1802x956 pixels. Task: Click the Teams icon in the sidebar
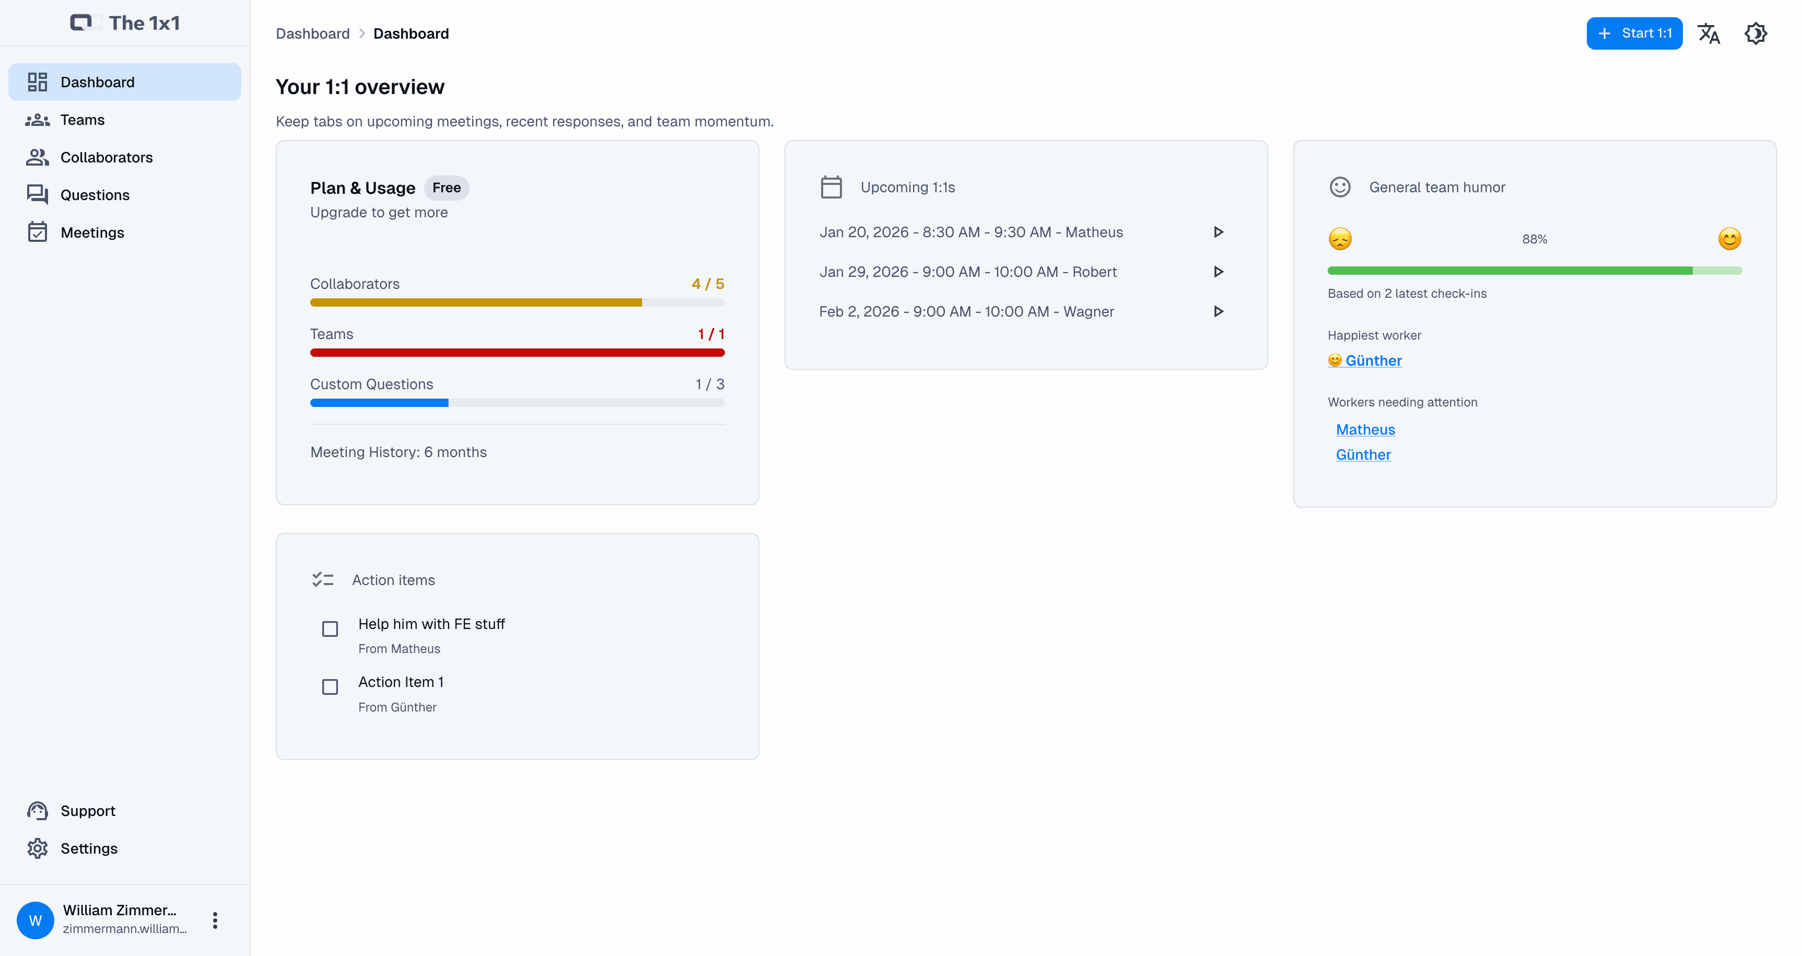pos(37,120)
